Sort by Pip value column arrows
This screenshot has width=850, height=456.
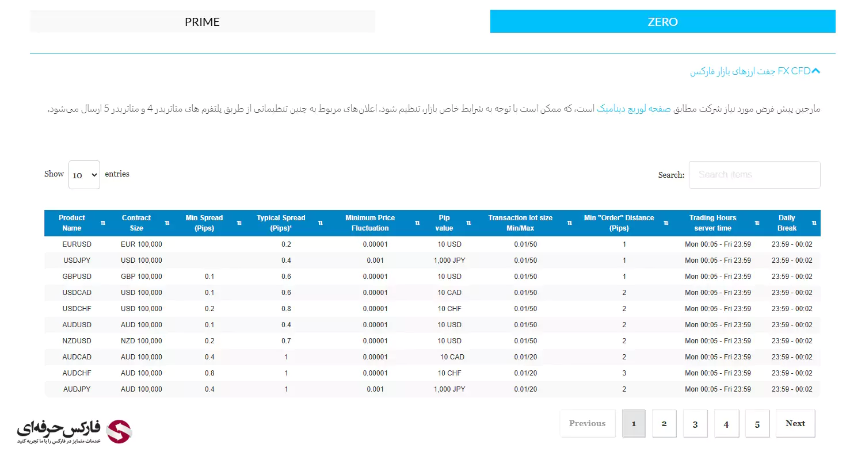tap(468, 223)
